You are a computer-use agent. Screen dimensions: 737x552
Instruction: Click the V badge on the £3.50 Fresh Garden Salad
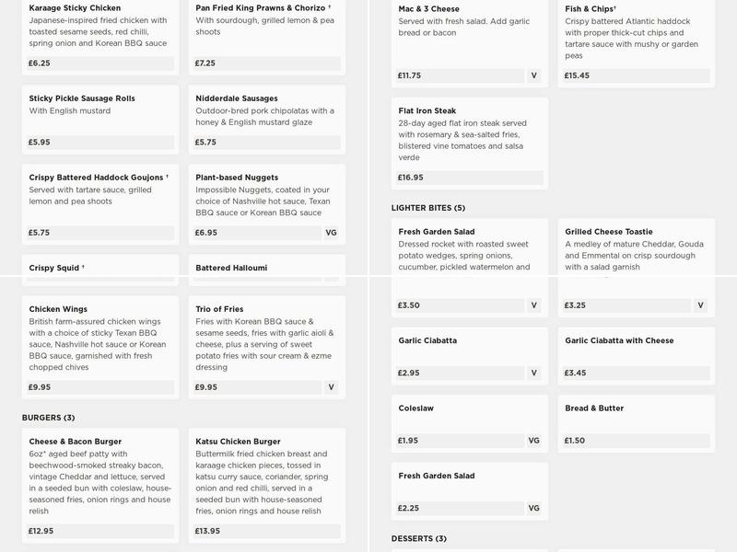click(533, 305)
